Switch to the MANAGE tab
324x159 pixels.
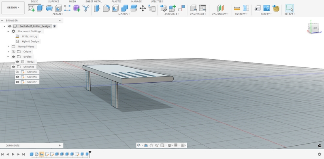point(136,2)
